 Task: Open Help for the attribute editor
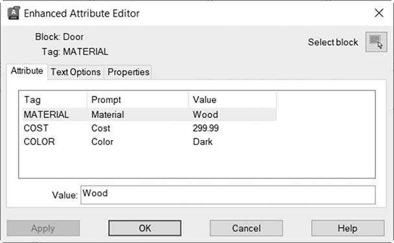click(x=347, y=228)
